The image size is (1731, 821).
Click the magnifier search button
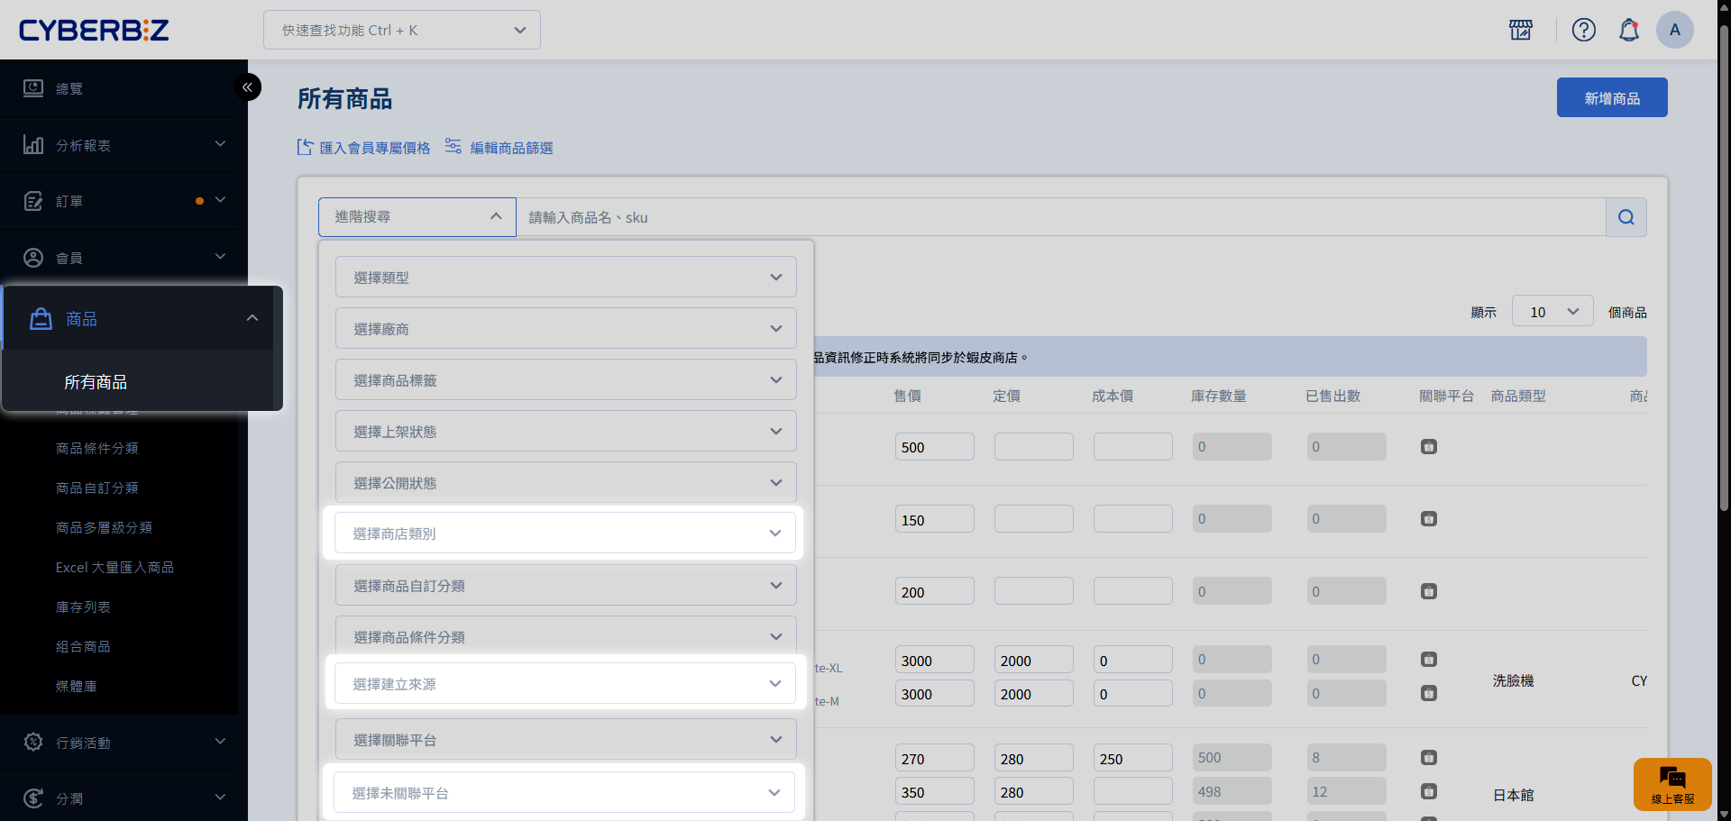[x=1626, y=217]
